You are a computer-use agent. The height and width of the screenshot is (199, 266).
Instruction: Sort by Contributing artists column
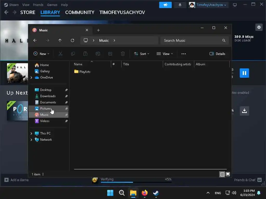[x=178, y=64]
